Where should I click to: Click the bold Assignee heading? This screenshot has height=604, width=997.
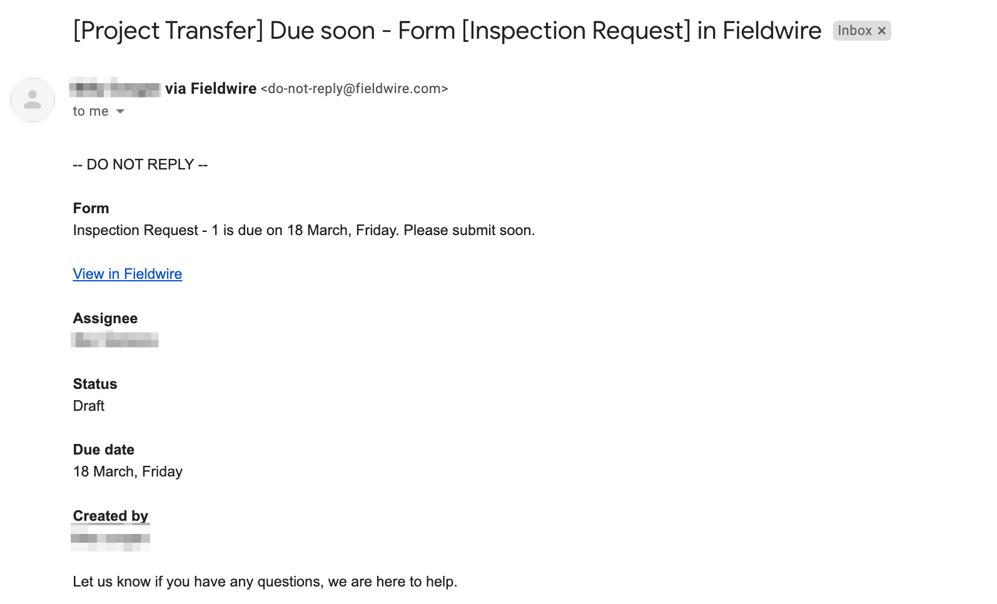(105, 318)
